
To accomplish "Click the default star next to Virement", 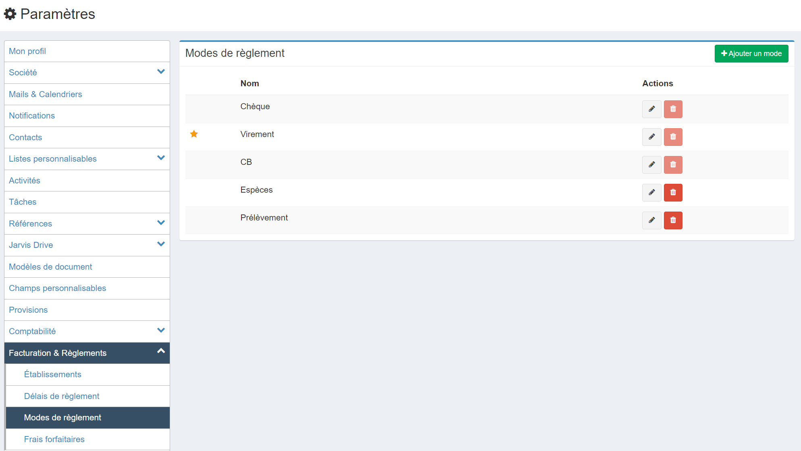I will pos(194,134).
